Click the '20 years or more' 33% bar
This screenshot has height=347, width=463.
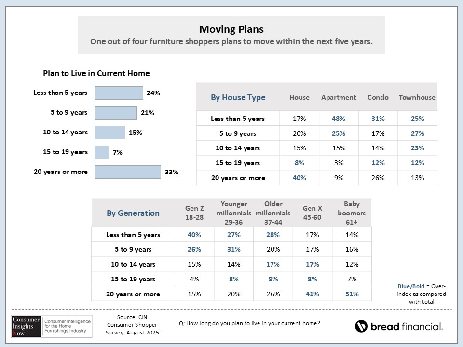[127, 172]
